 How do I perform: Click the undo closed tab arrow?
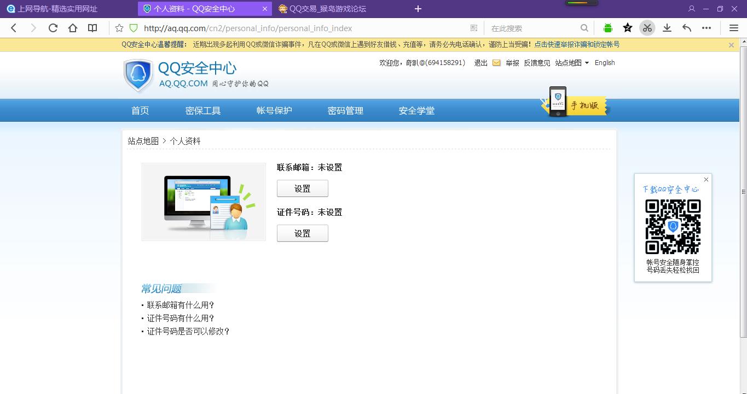[x=687, y=28]
